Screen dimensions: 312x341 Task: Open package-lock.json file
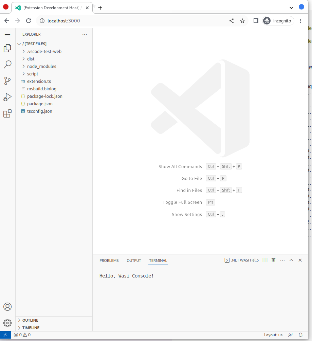[x=54, y=96]
